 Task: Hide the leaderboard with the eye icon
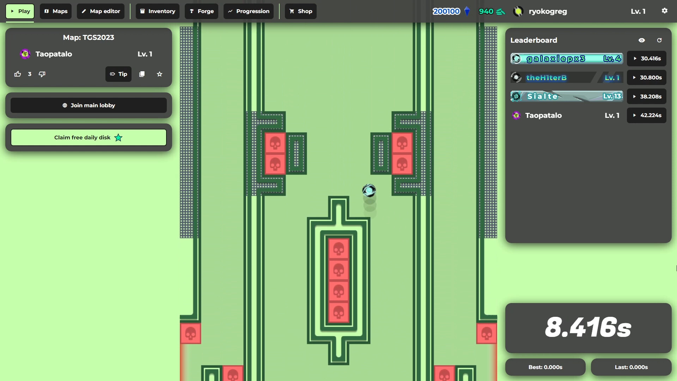[642, 40]
